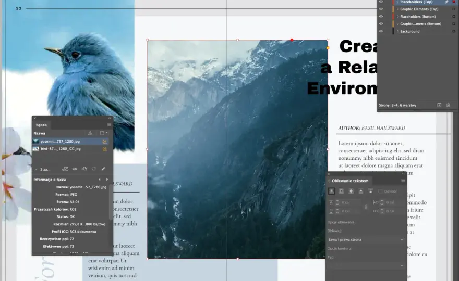Click the Update Link refresh icon

point(94,169)
